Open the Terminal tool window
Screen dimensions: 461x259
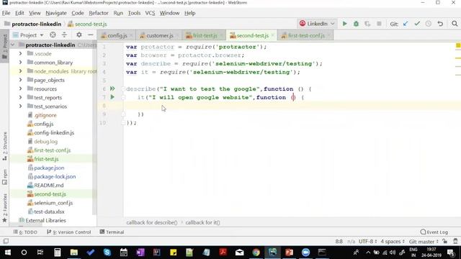pos(112,232)
